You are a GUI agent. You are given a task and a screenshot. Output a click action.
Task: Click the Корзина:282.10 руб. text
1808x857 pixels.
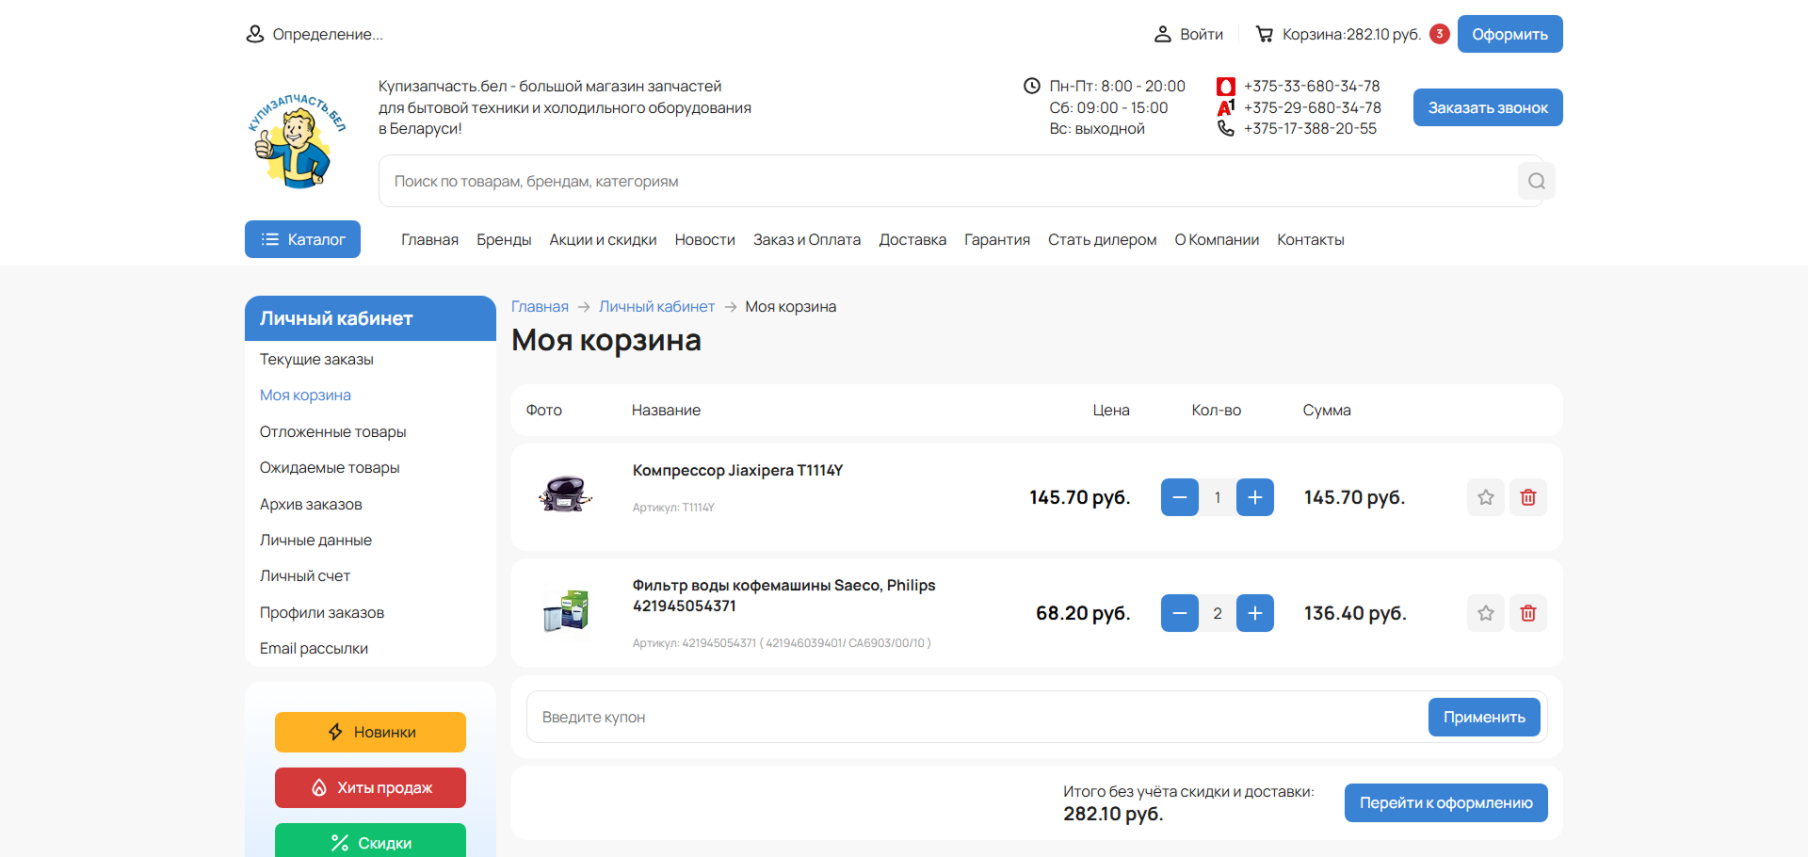coord(1351,34)
